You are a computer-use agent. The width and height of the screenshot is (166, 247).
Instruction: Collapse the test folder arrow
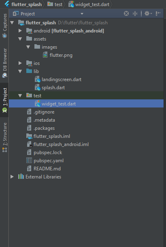[20, 96]
